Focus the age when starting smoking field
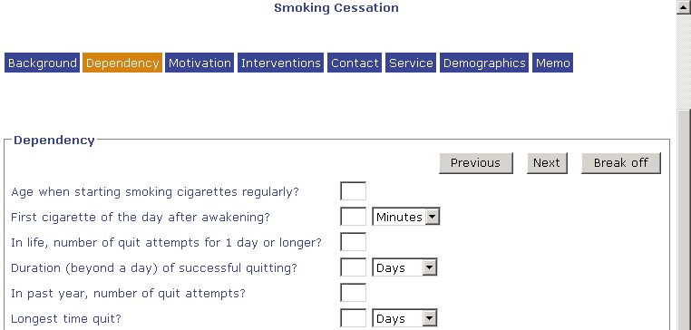 coord(353,191)
